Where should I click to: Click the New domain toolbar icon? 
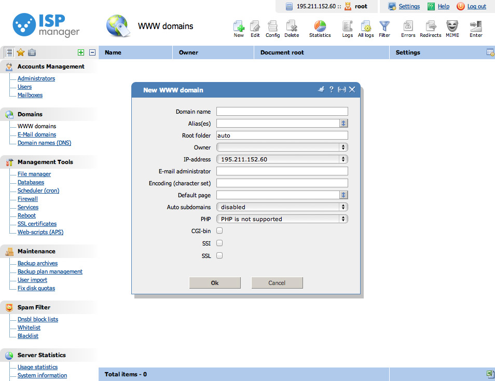coord(239,26)
